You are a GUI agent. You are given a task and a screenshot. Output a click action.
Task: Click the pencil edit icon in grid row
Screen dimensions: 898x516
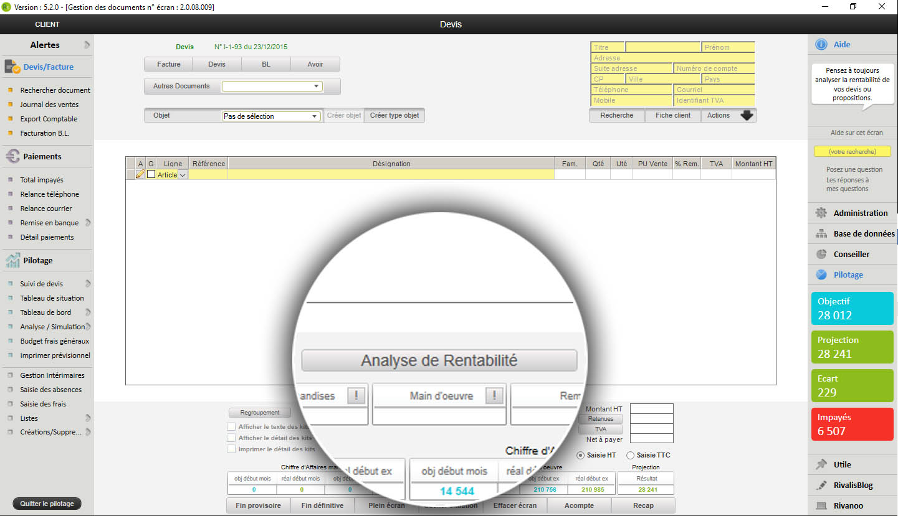140,175
